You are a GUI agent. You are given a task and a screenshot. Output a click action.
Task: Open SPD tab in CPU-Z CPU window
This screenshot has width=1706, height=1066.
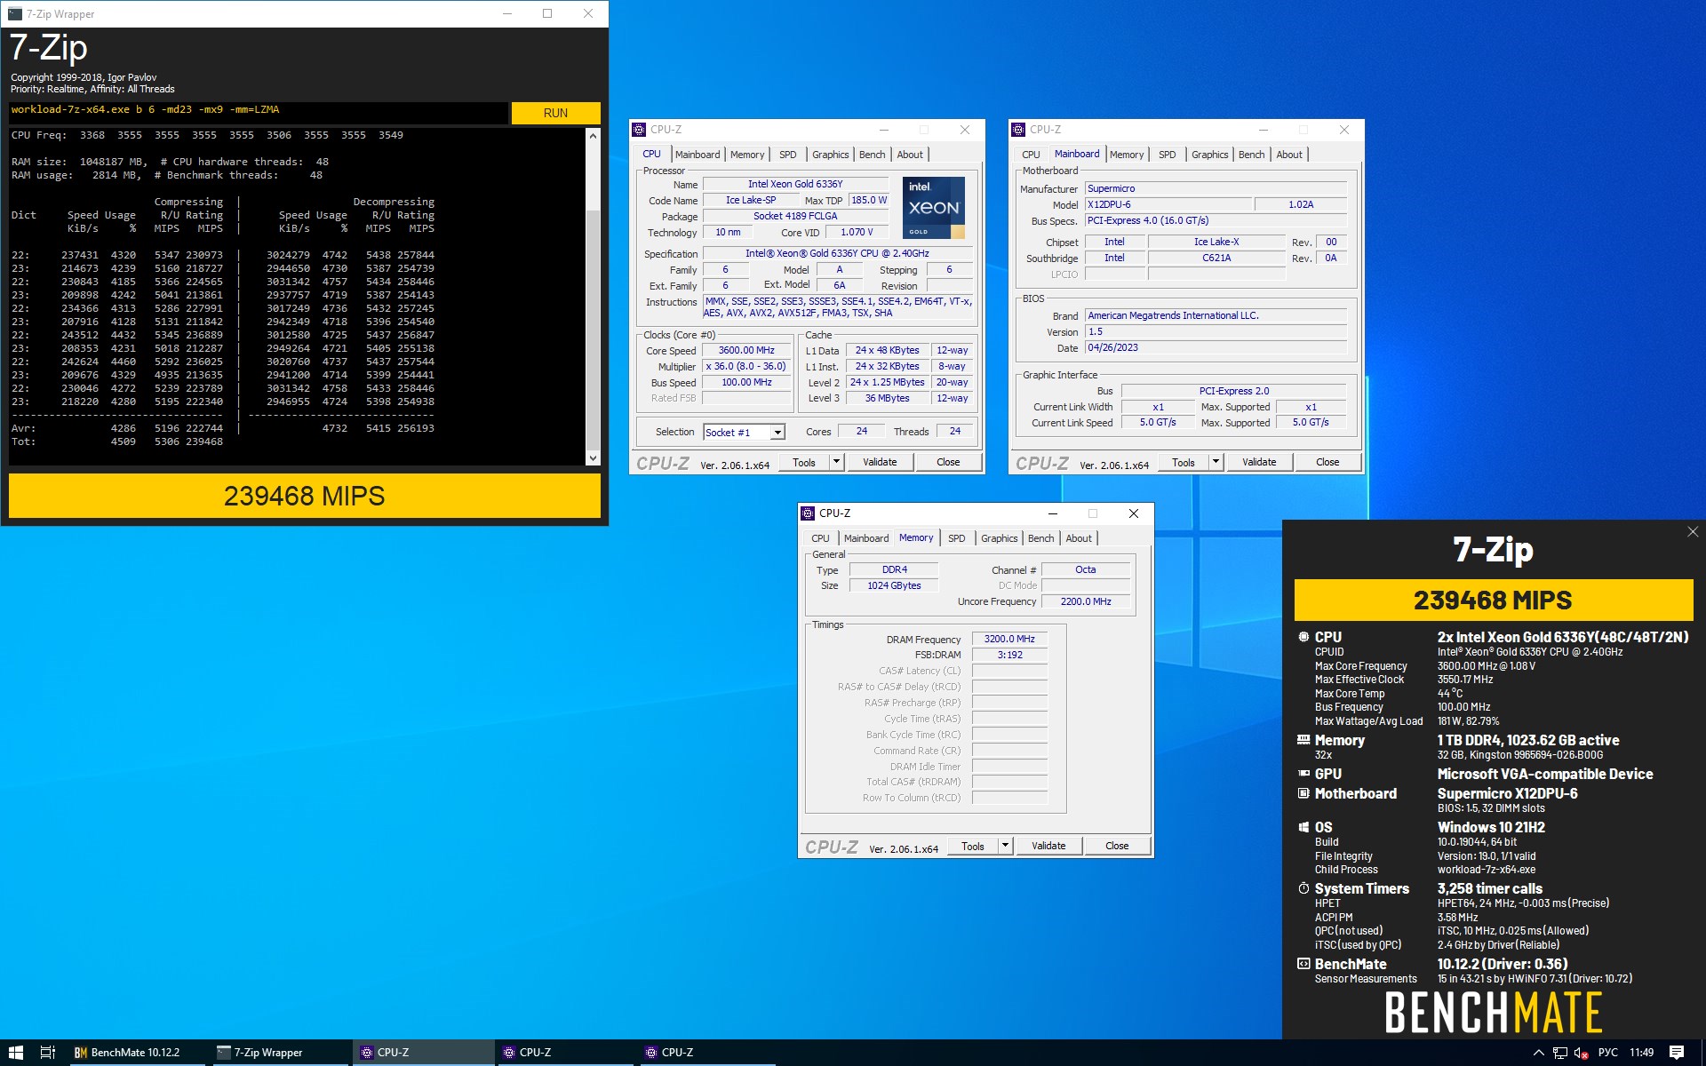click(x=788, y=155)
